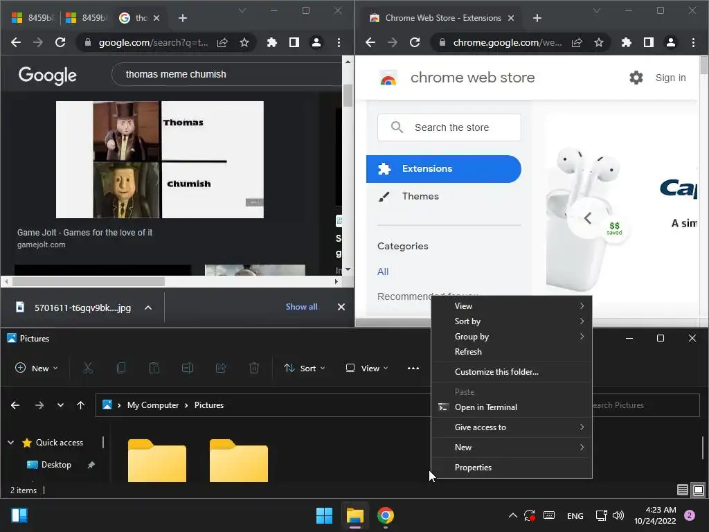The width and height of the screenshot is (709, 532).
Task: Switch File Explorer to details view layout
Action: [x=682, y=490]
